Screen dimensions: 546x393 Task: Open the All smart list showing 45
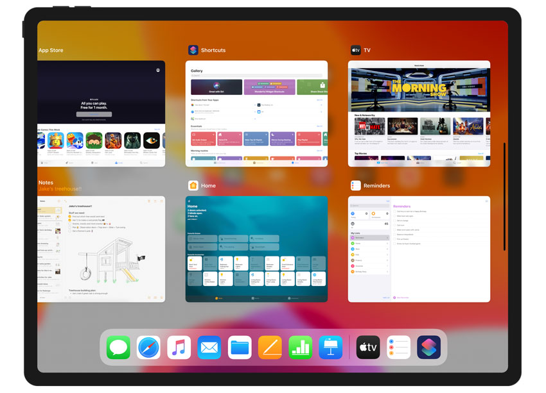[369, 225]
